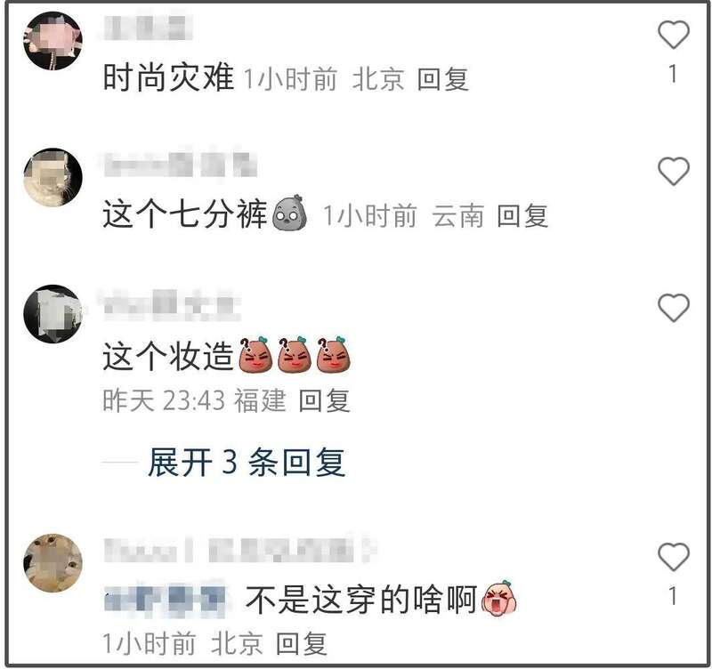Like the 时尚灾难 comment
Viewport: 712px width, 669px height.
tap(674, 35)
